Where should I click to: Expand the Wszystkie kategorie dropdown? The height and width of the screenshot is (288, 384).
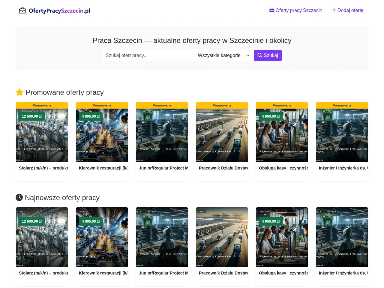[224, 55]
